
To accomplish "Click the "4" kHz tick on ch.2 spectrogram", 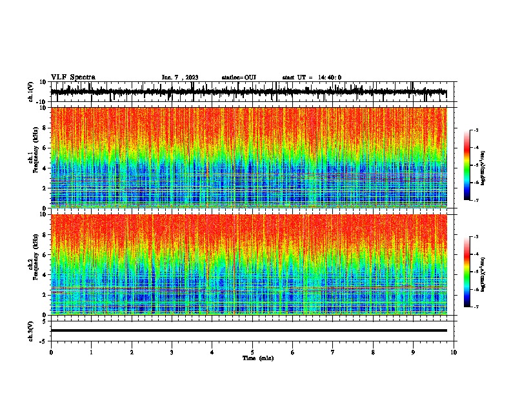I will click(45, 275).
